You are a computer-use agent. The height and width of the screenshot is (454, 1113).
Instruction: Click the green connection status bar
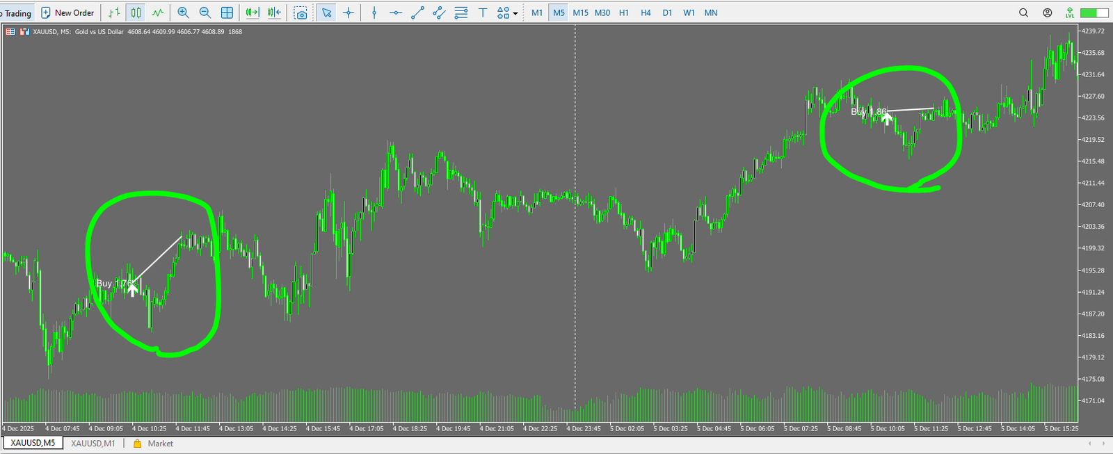(x=1094, y=13)
